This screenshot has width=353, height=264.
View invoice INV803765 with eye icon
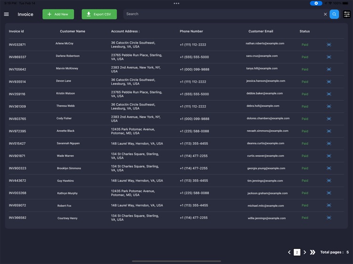(329, 119)
